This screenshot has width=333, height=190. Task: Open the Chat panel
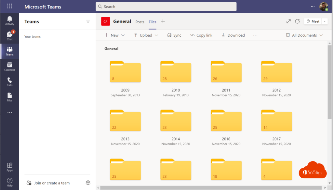[9, 36]
